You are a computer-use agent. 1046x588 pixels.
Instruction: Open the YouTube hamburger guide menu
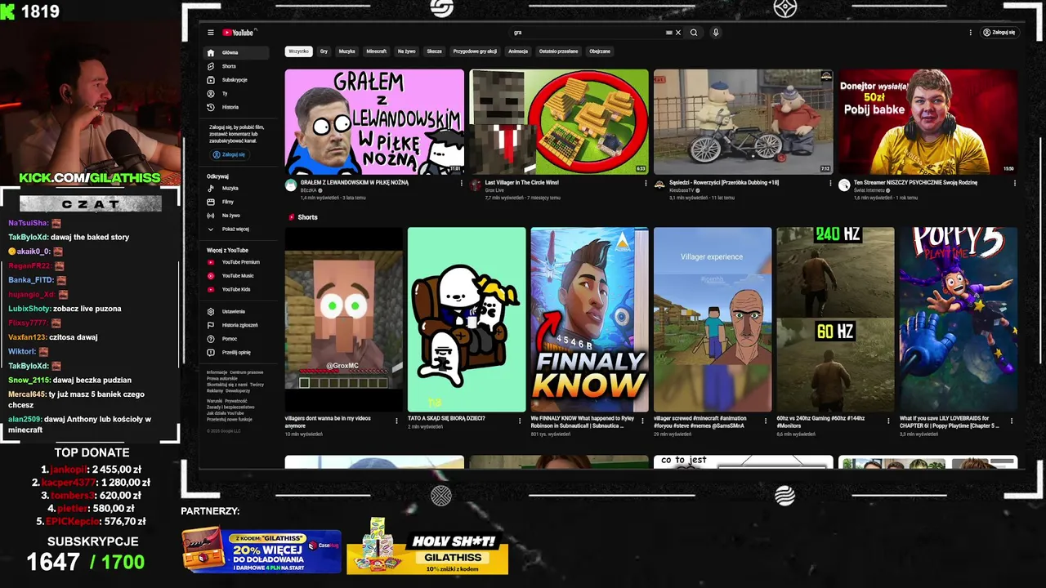click(211, 33)
